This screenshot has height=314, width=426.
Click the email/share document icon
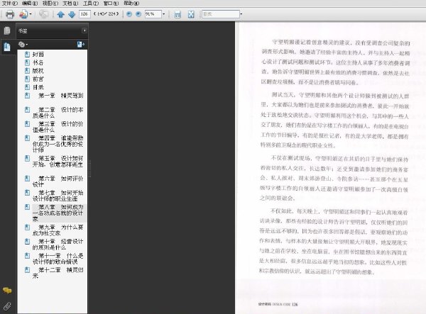(23, 14)
